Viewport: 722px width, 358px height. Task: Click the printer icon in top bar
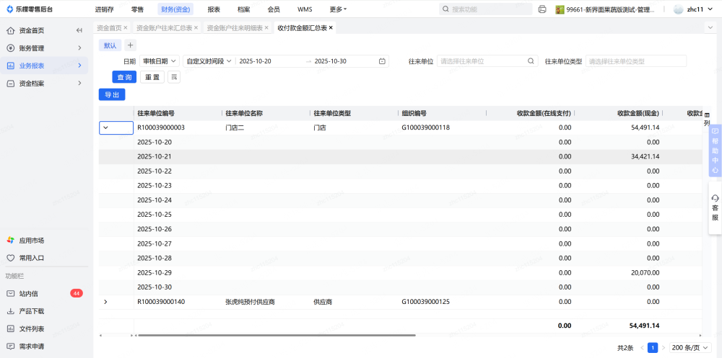click(x=542, y=9)
